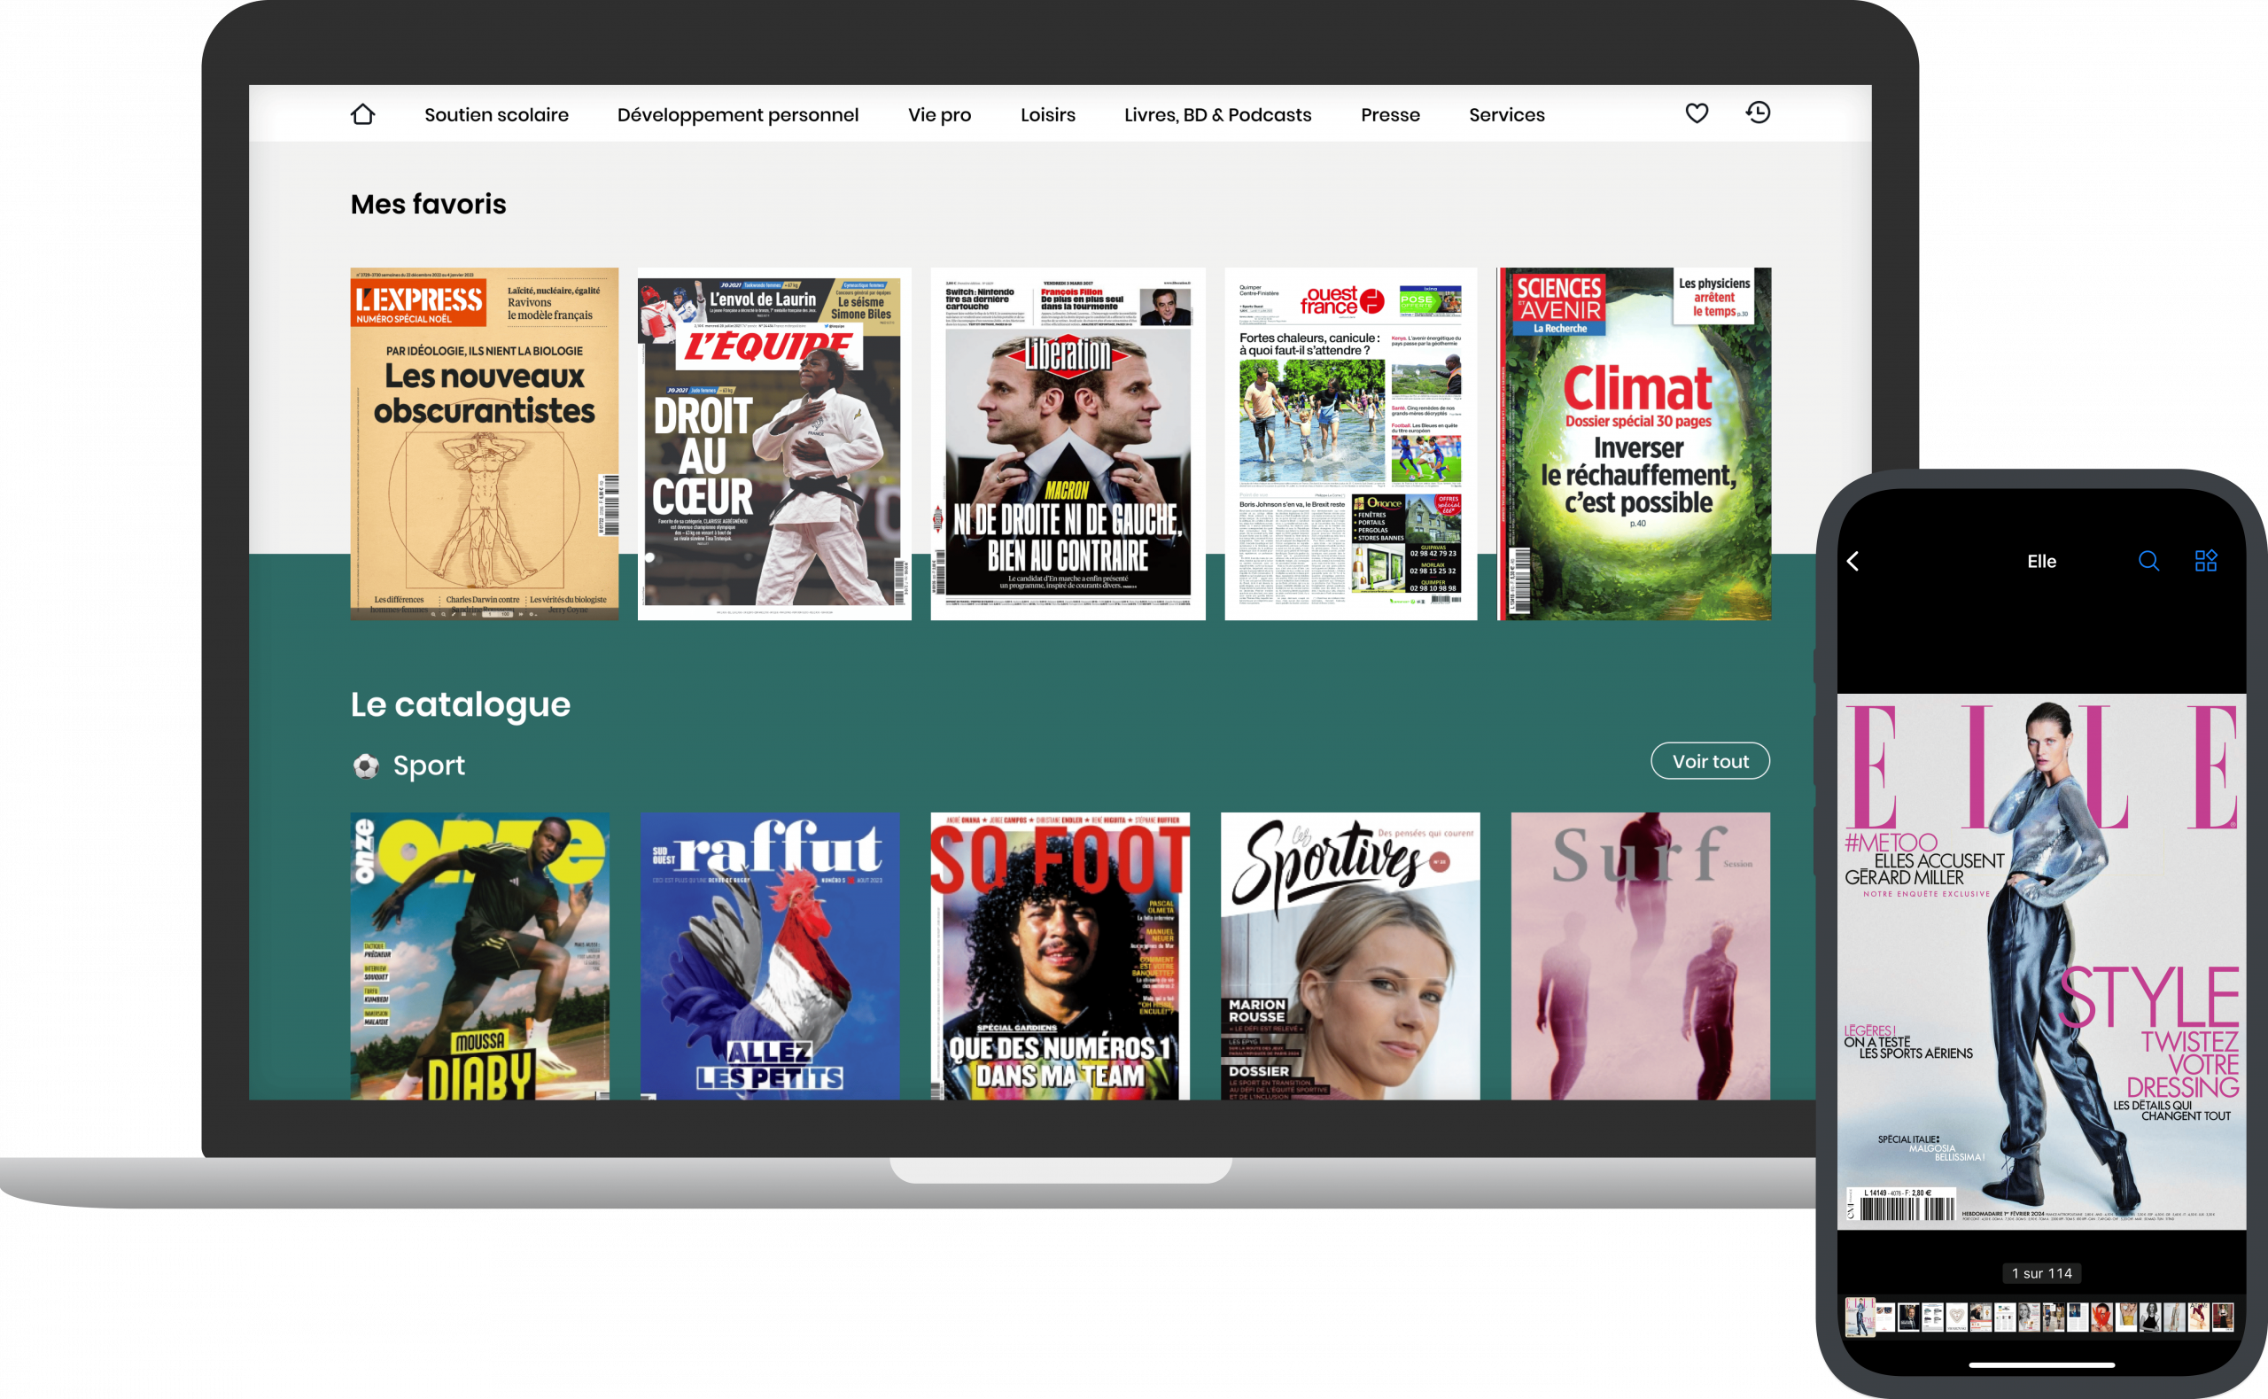Select the Presse menu item
The image size is (2268, 1399).
click(x=1389, y=114)
